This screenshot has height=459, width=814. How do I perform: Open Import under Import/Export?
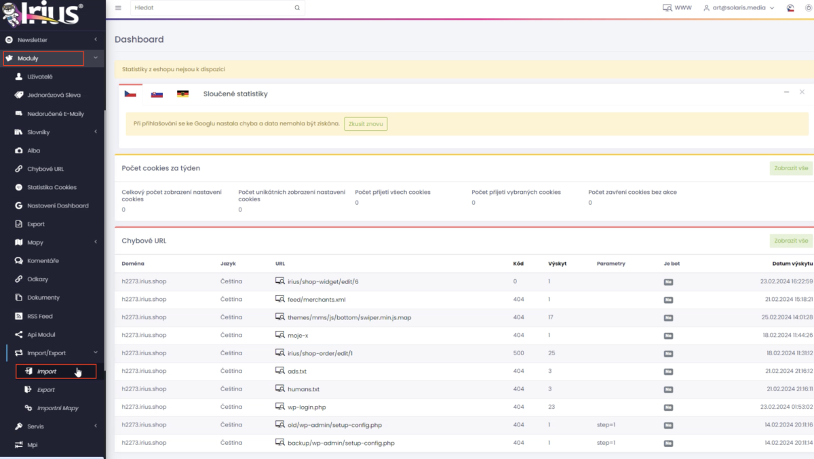pos(56,372)
